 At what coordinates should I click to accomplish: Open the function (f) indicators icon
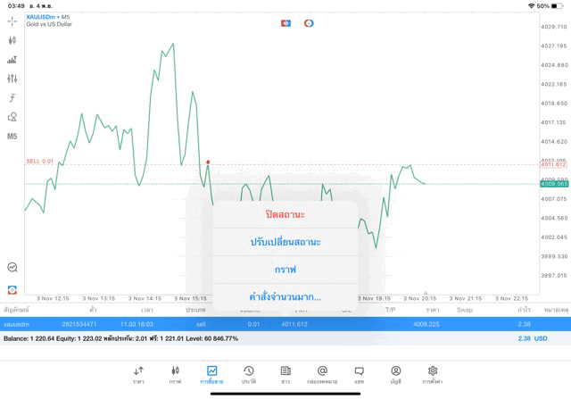coord(12,98)
